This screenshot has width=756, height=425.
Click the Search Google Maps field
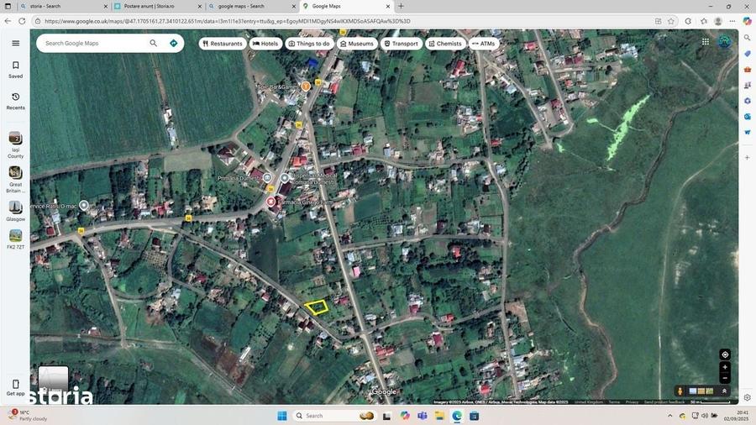94,43
